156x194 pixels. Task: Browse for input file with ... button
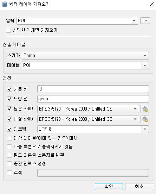tap(145, 20)
